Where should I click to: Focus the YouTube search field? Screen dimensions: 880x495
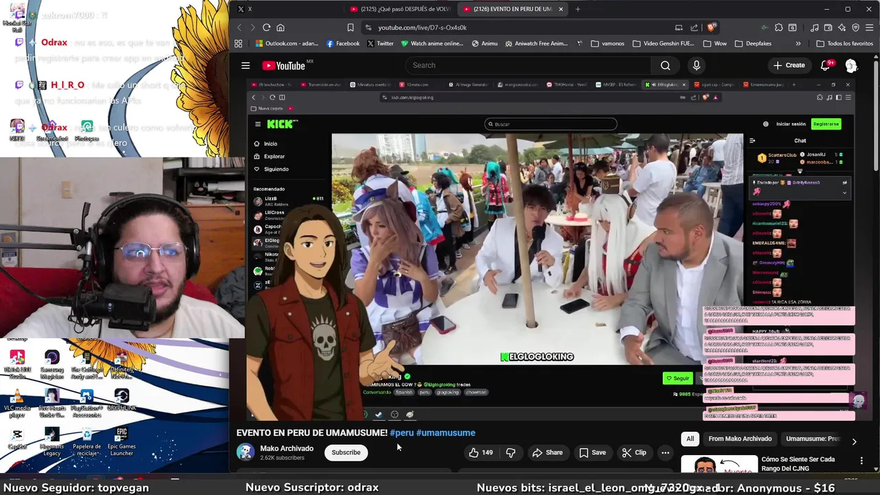[x=528, y=65]
